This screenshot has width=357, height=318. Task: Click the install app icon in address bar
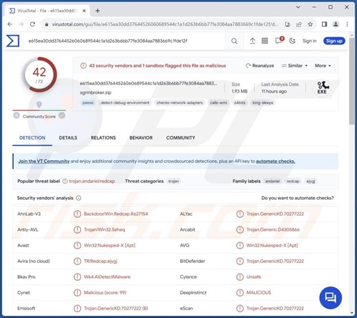[x=288, y=24]
